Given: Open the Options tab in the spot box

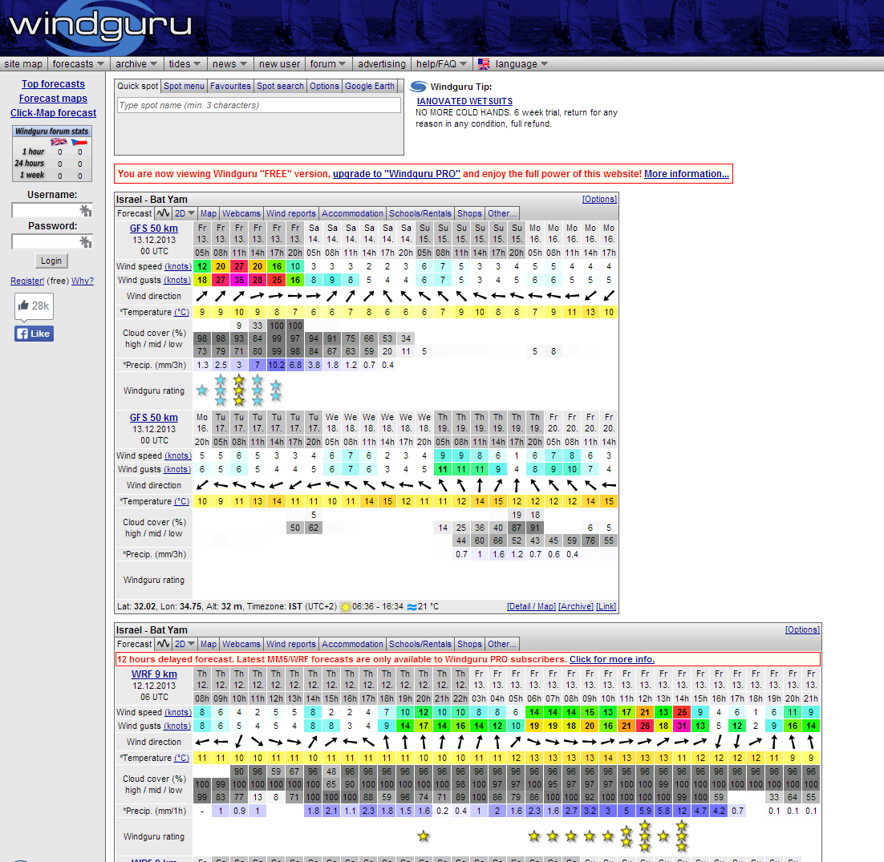Looking at the screenshot, I should click(324, 87).
